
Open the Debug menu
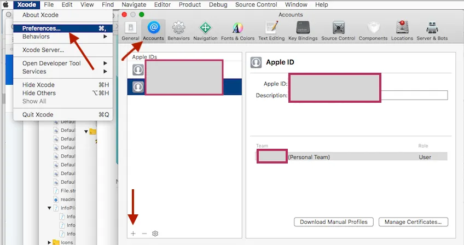point(218,4)
